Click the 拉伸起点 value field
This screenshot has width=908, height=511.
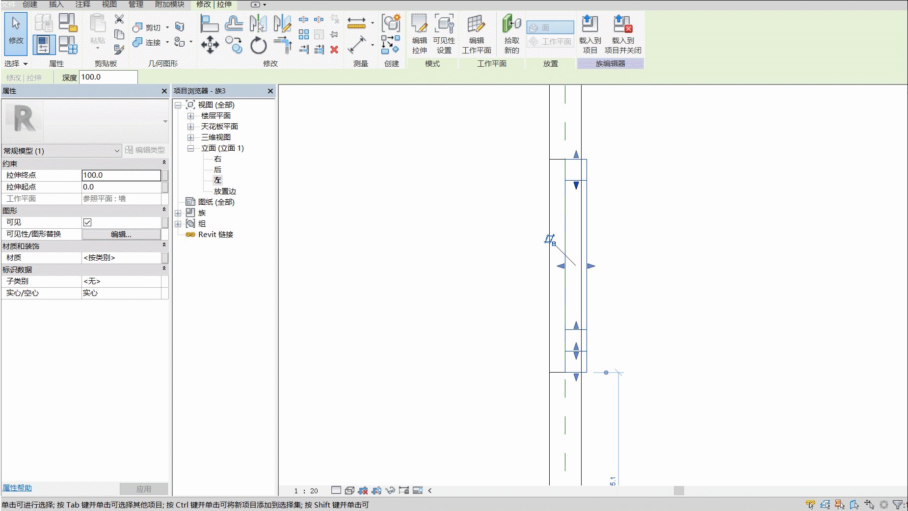pos(121,187)
